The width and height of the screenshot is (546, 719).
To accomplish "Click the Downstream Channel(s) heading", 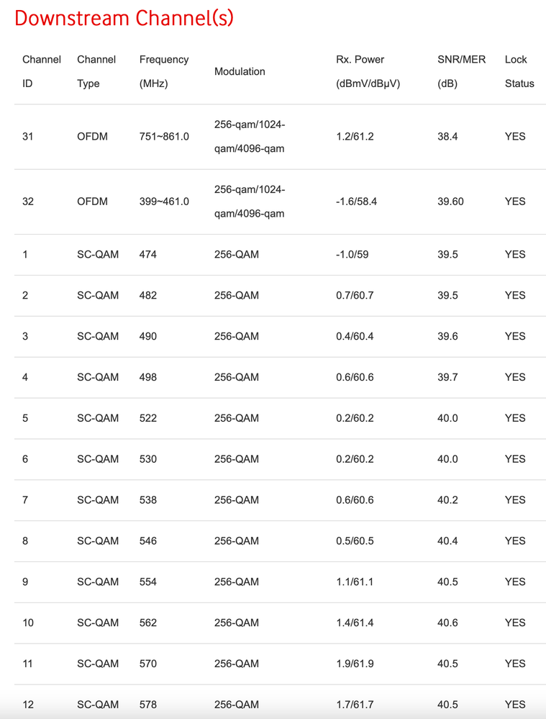I will tap(124, 18).
